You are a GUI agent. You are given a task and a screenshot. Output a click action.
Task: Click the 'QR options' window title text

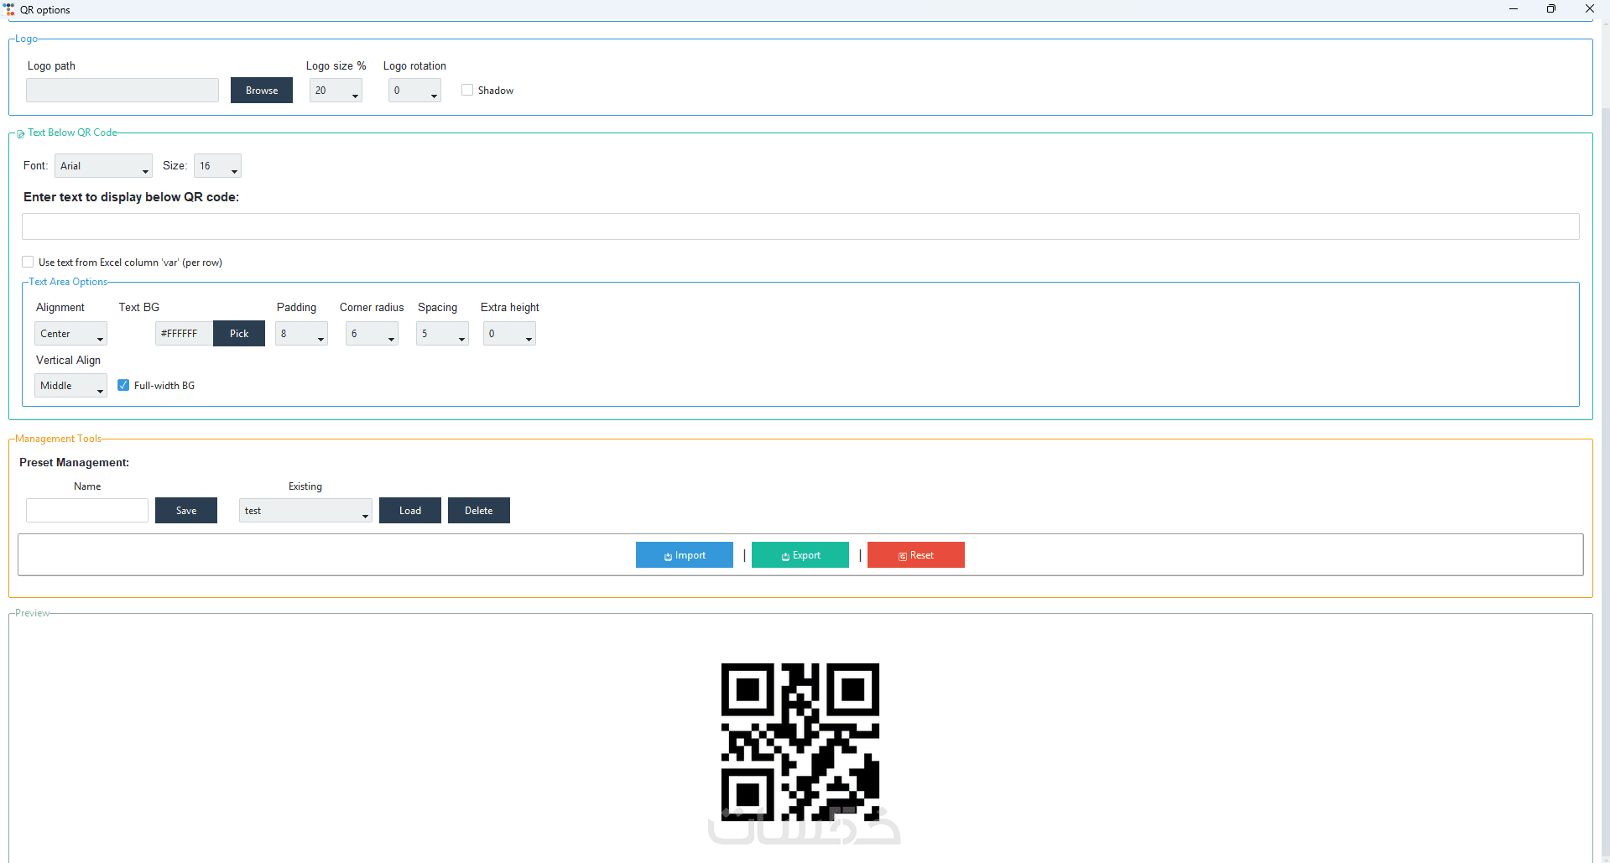point(45,10)
